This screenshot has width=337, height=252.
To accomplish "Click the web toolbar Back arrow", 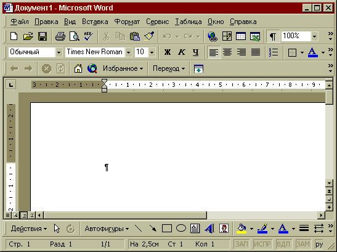I will [x=14, y=68].
